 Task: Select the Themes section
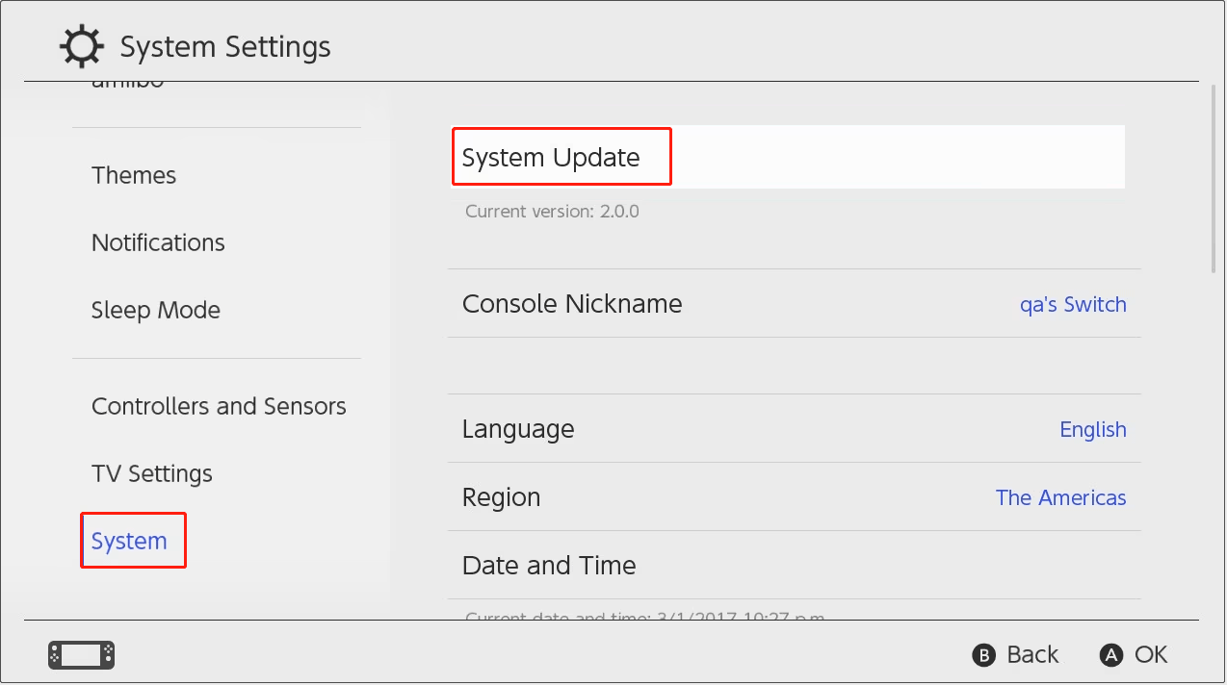coord(134,175)
